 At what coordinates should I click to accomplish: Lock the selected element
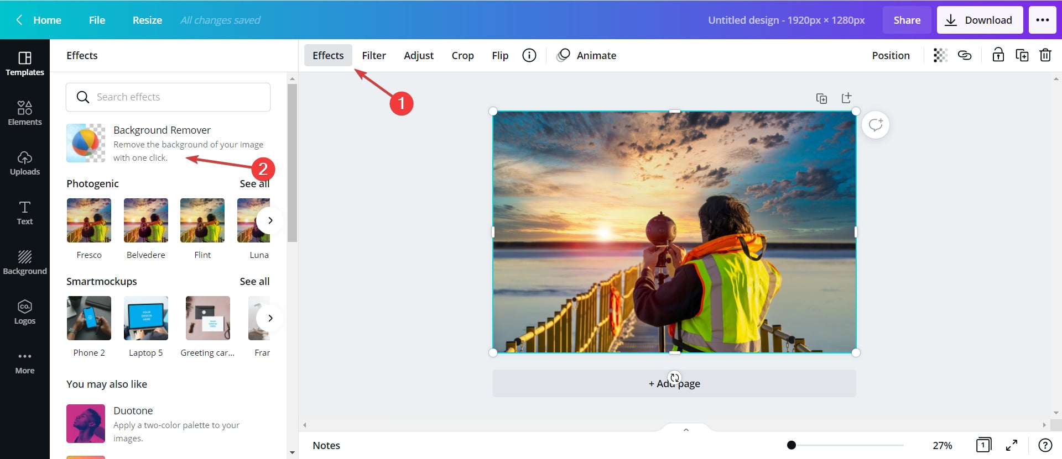(x=998, y=55)
